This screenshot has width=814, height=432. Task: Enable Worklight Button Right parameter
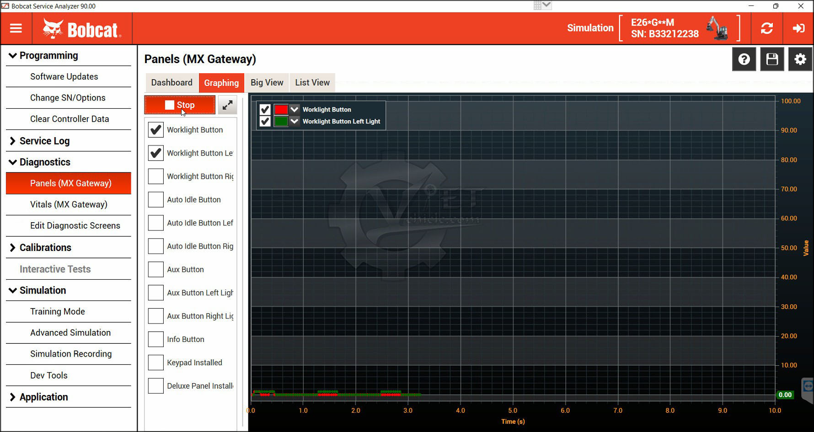(155, 176)
